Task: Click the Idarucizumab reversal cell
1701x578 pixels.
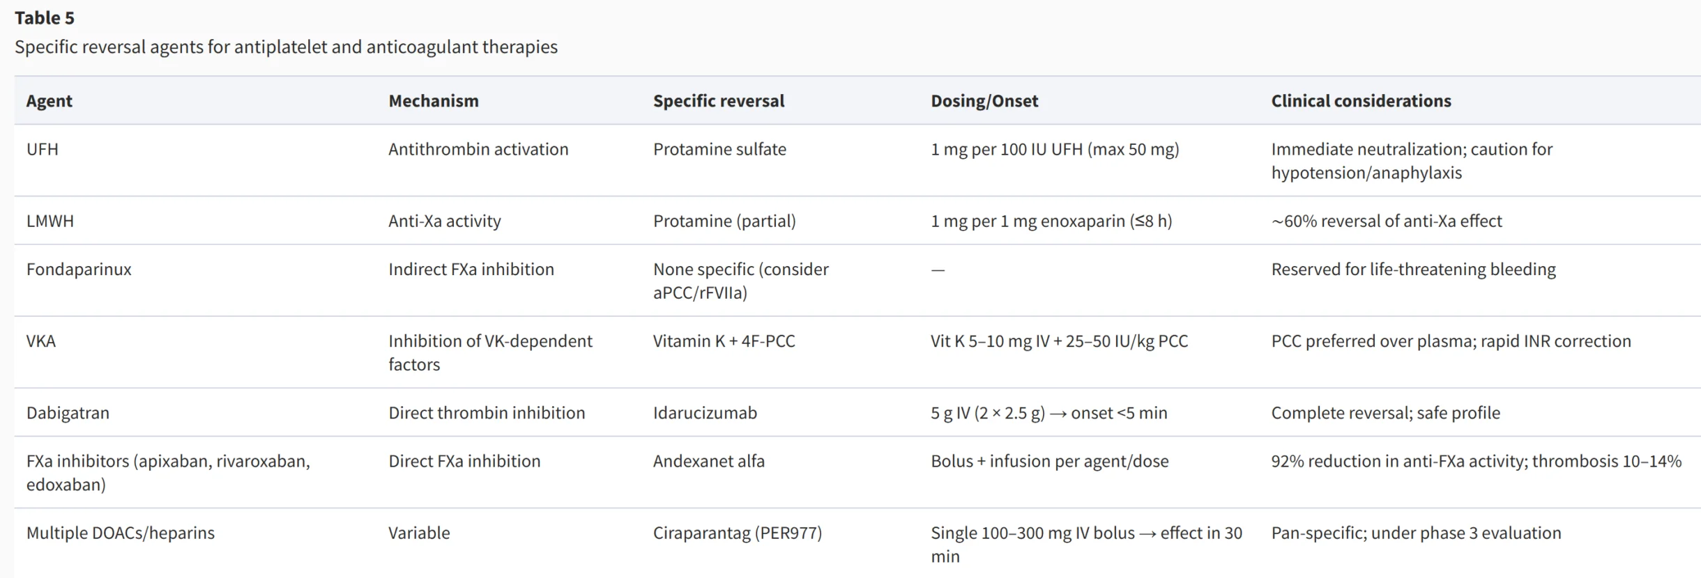Action: click(705, 412)
